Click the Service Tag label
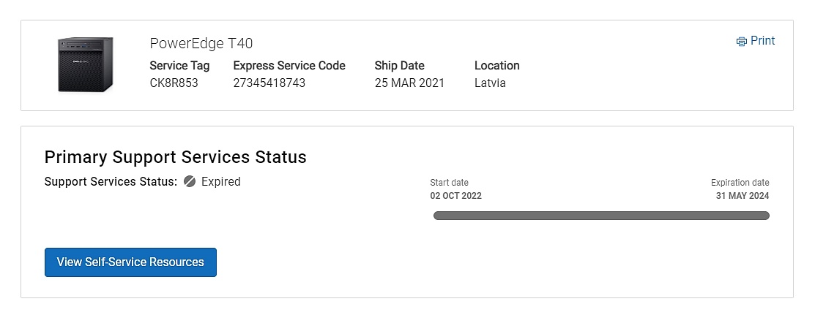The image size is (815, 315). [x=179, y=66]
